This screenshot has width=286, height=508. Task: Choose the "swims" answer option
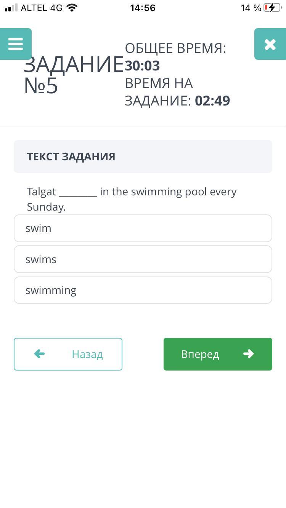click(x=143, y=259)
